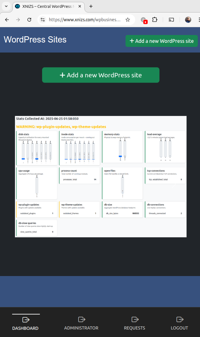Click the db-connections card

click(165, 209)
